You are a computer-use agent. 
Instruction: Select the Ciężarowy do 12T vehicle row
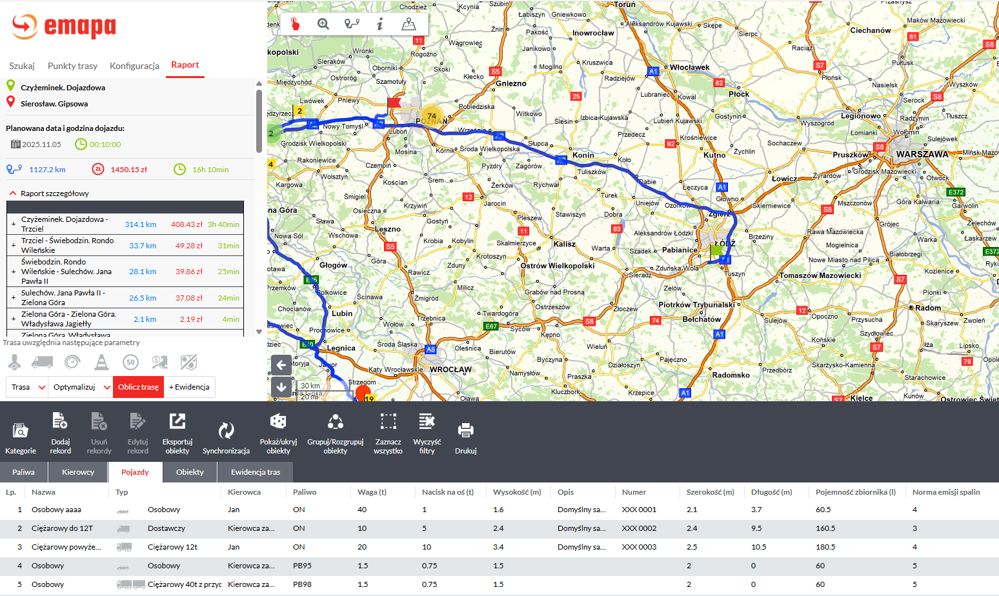[x=62, y=528]
